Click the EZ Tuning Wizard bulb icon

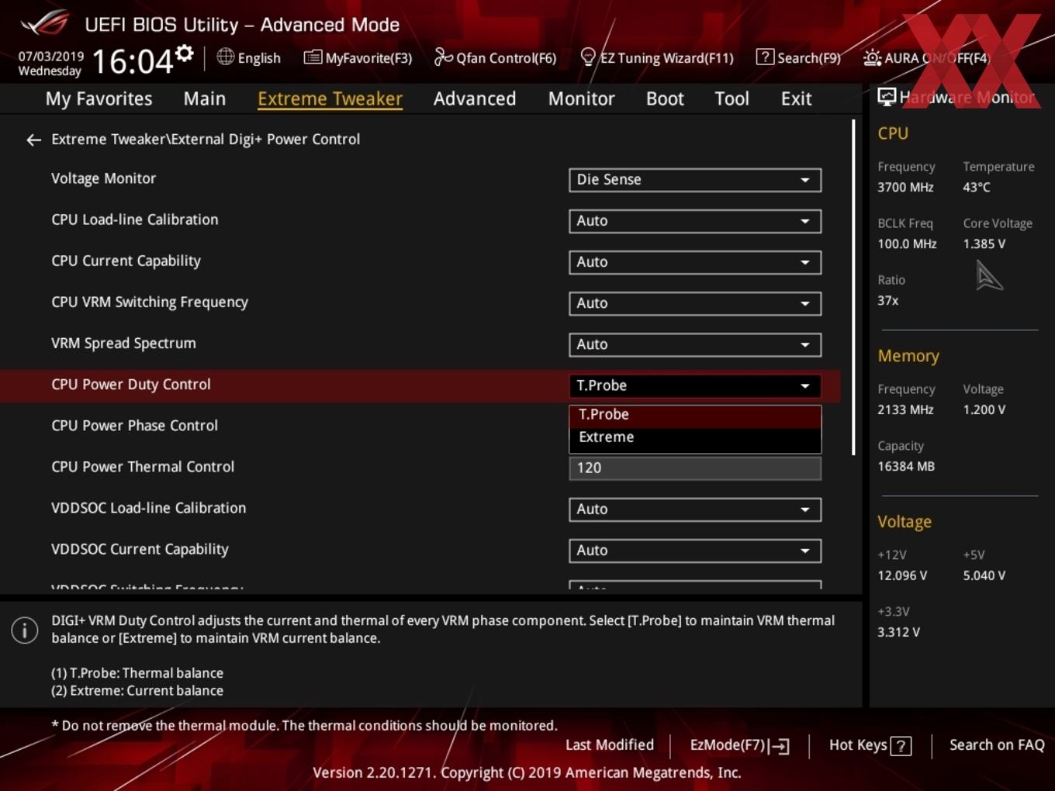tap(588, 57)
